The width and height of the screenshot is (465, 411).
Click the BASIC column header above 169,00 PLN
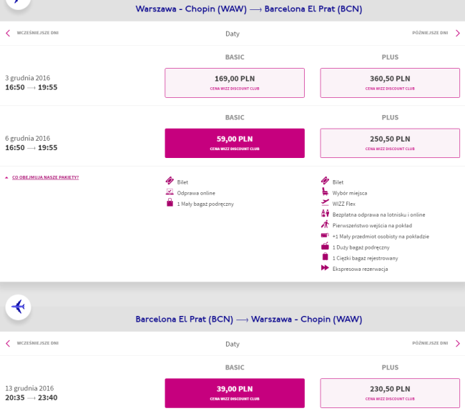[x=235, y=57]
